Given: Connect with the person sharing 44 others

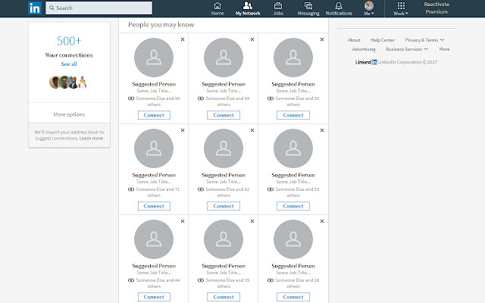Looking at the screenshot, I should [x=154, y=297].
